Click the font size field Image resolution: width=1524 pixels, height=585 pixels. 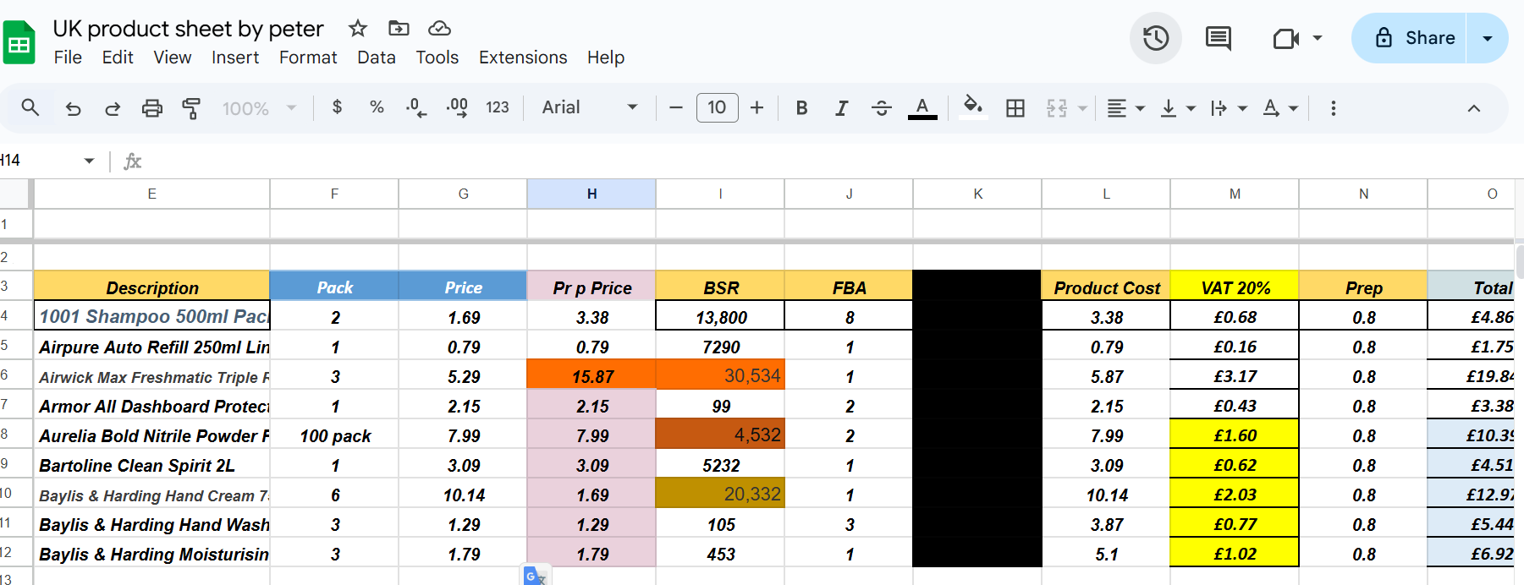pos(717,107)
